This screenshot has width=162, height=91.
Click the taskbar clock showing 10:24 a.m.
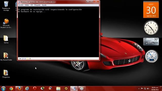point(155,89)
